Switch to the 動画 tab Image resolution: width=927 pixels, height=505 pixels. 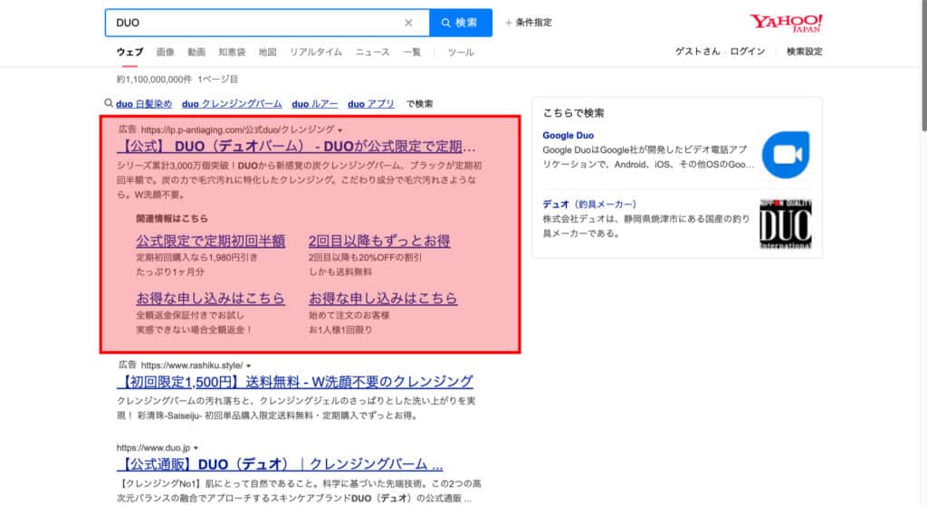pyautogui.click(x=196, y=52)
